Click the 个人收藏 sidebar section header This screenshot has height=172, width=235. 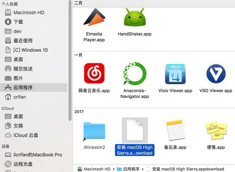9,4
